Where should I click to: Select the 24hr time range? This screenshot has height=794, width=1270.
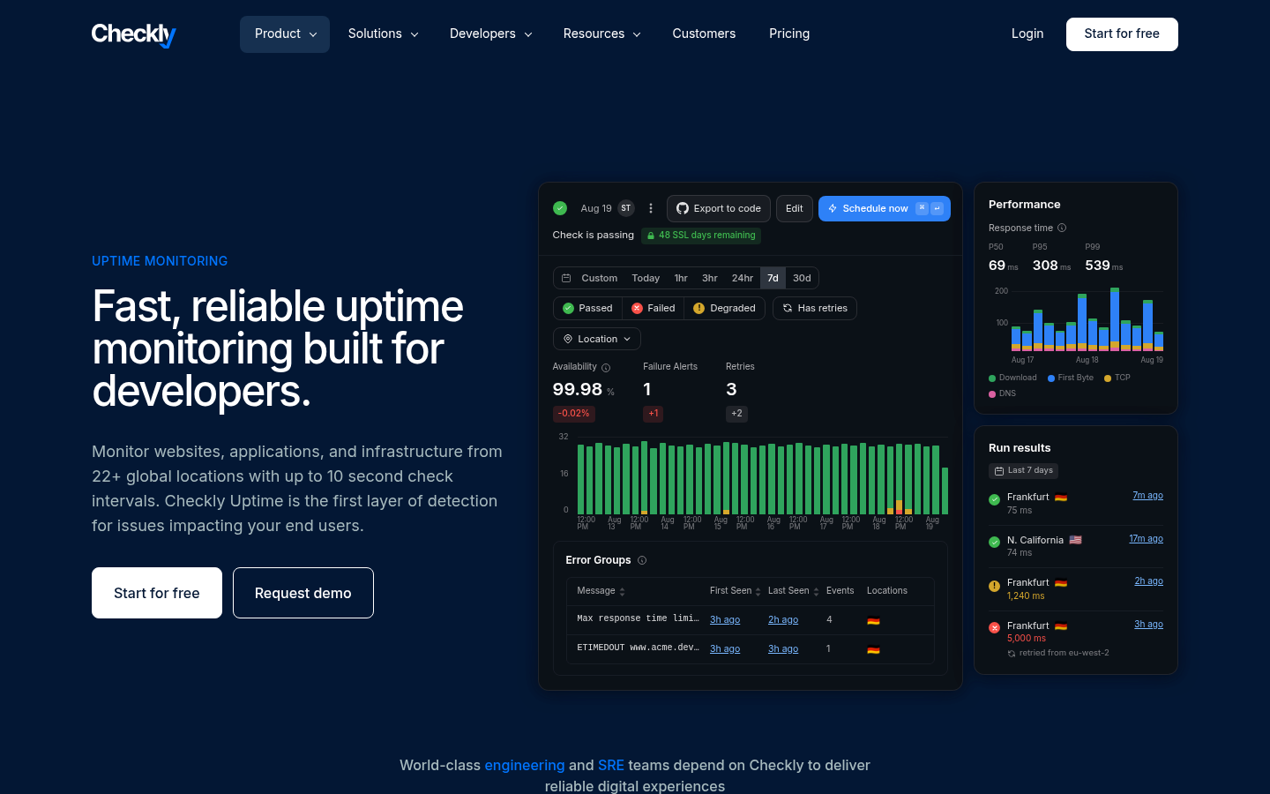tap(743, 278)
